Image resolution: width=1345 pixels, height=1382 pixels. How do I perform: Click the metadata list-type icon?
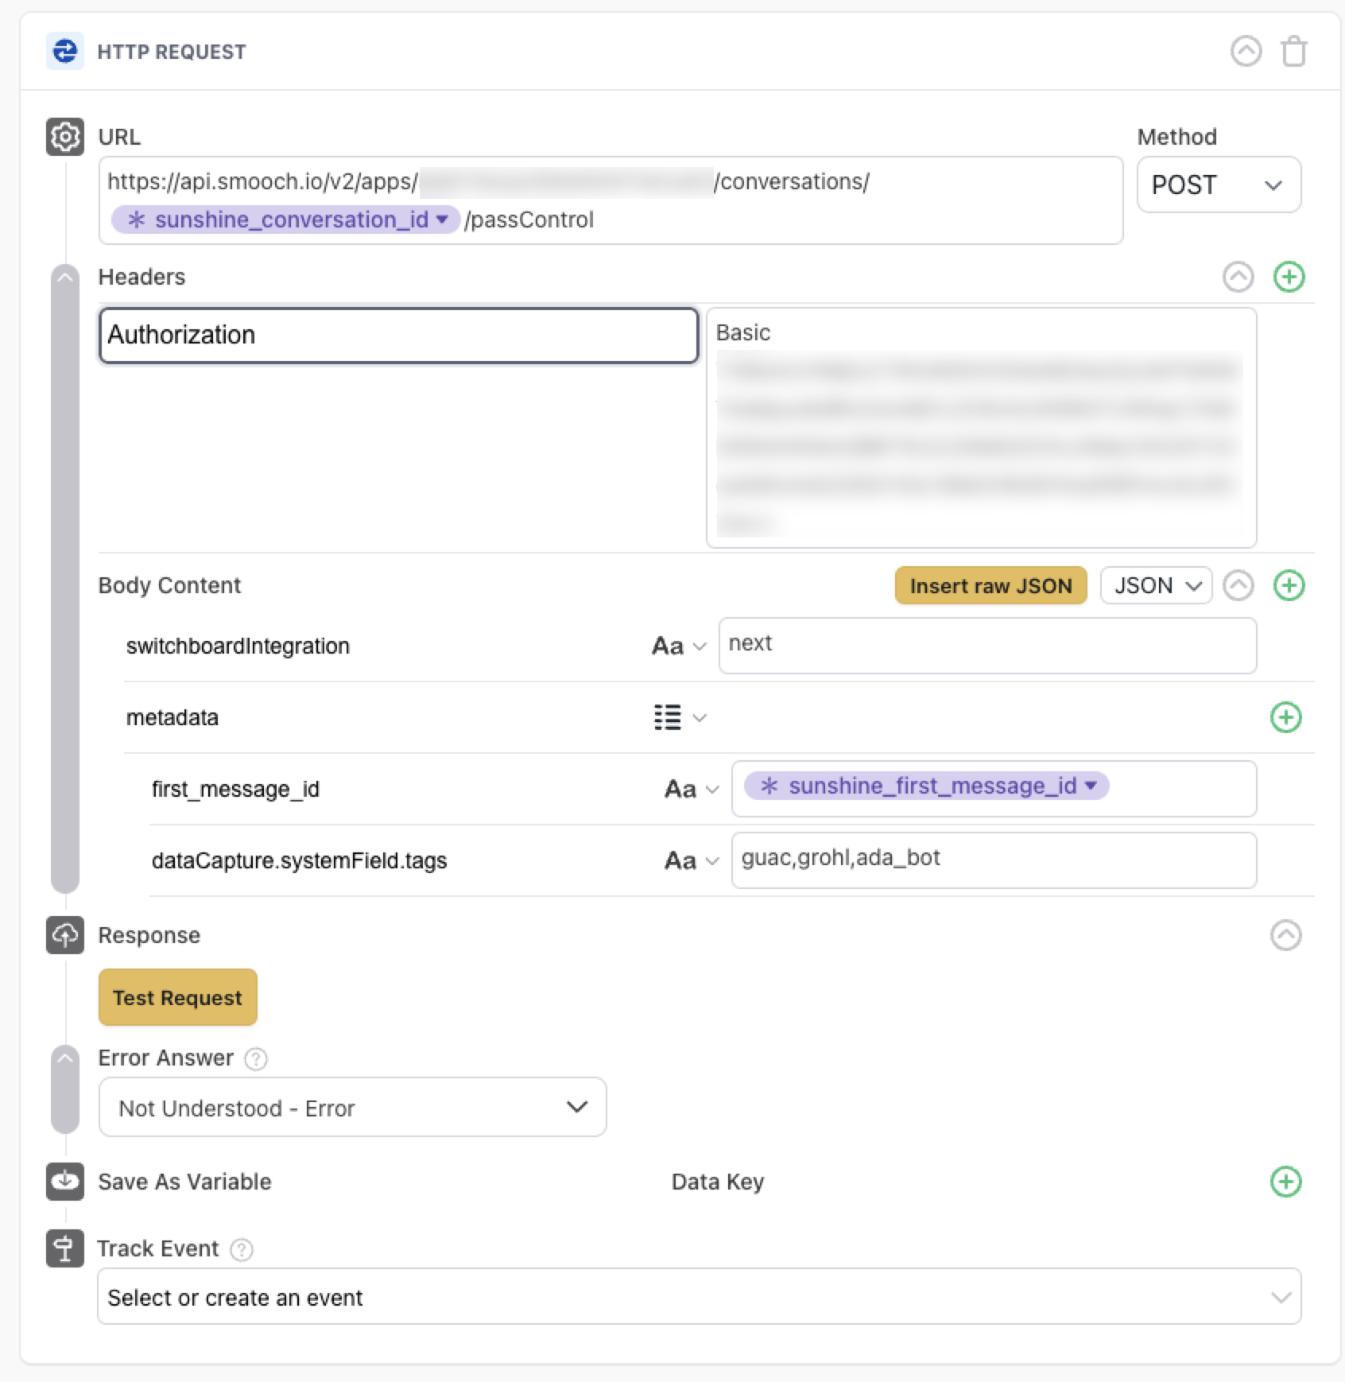coord(668,716)
